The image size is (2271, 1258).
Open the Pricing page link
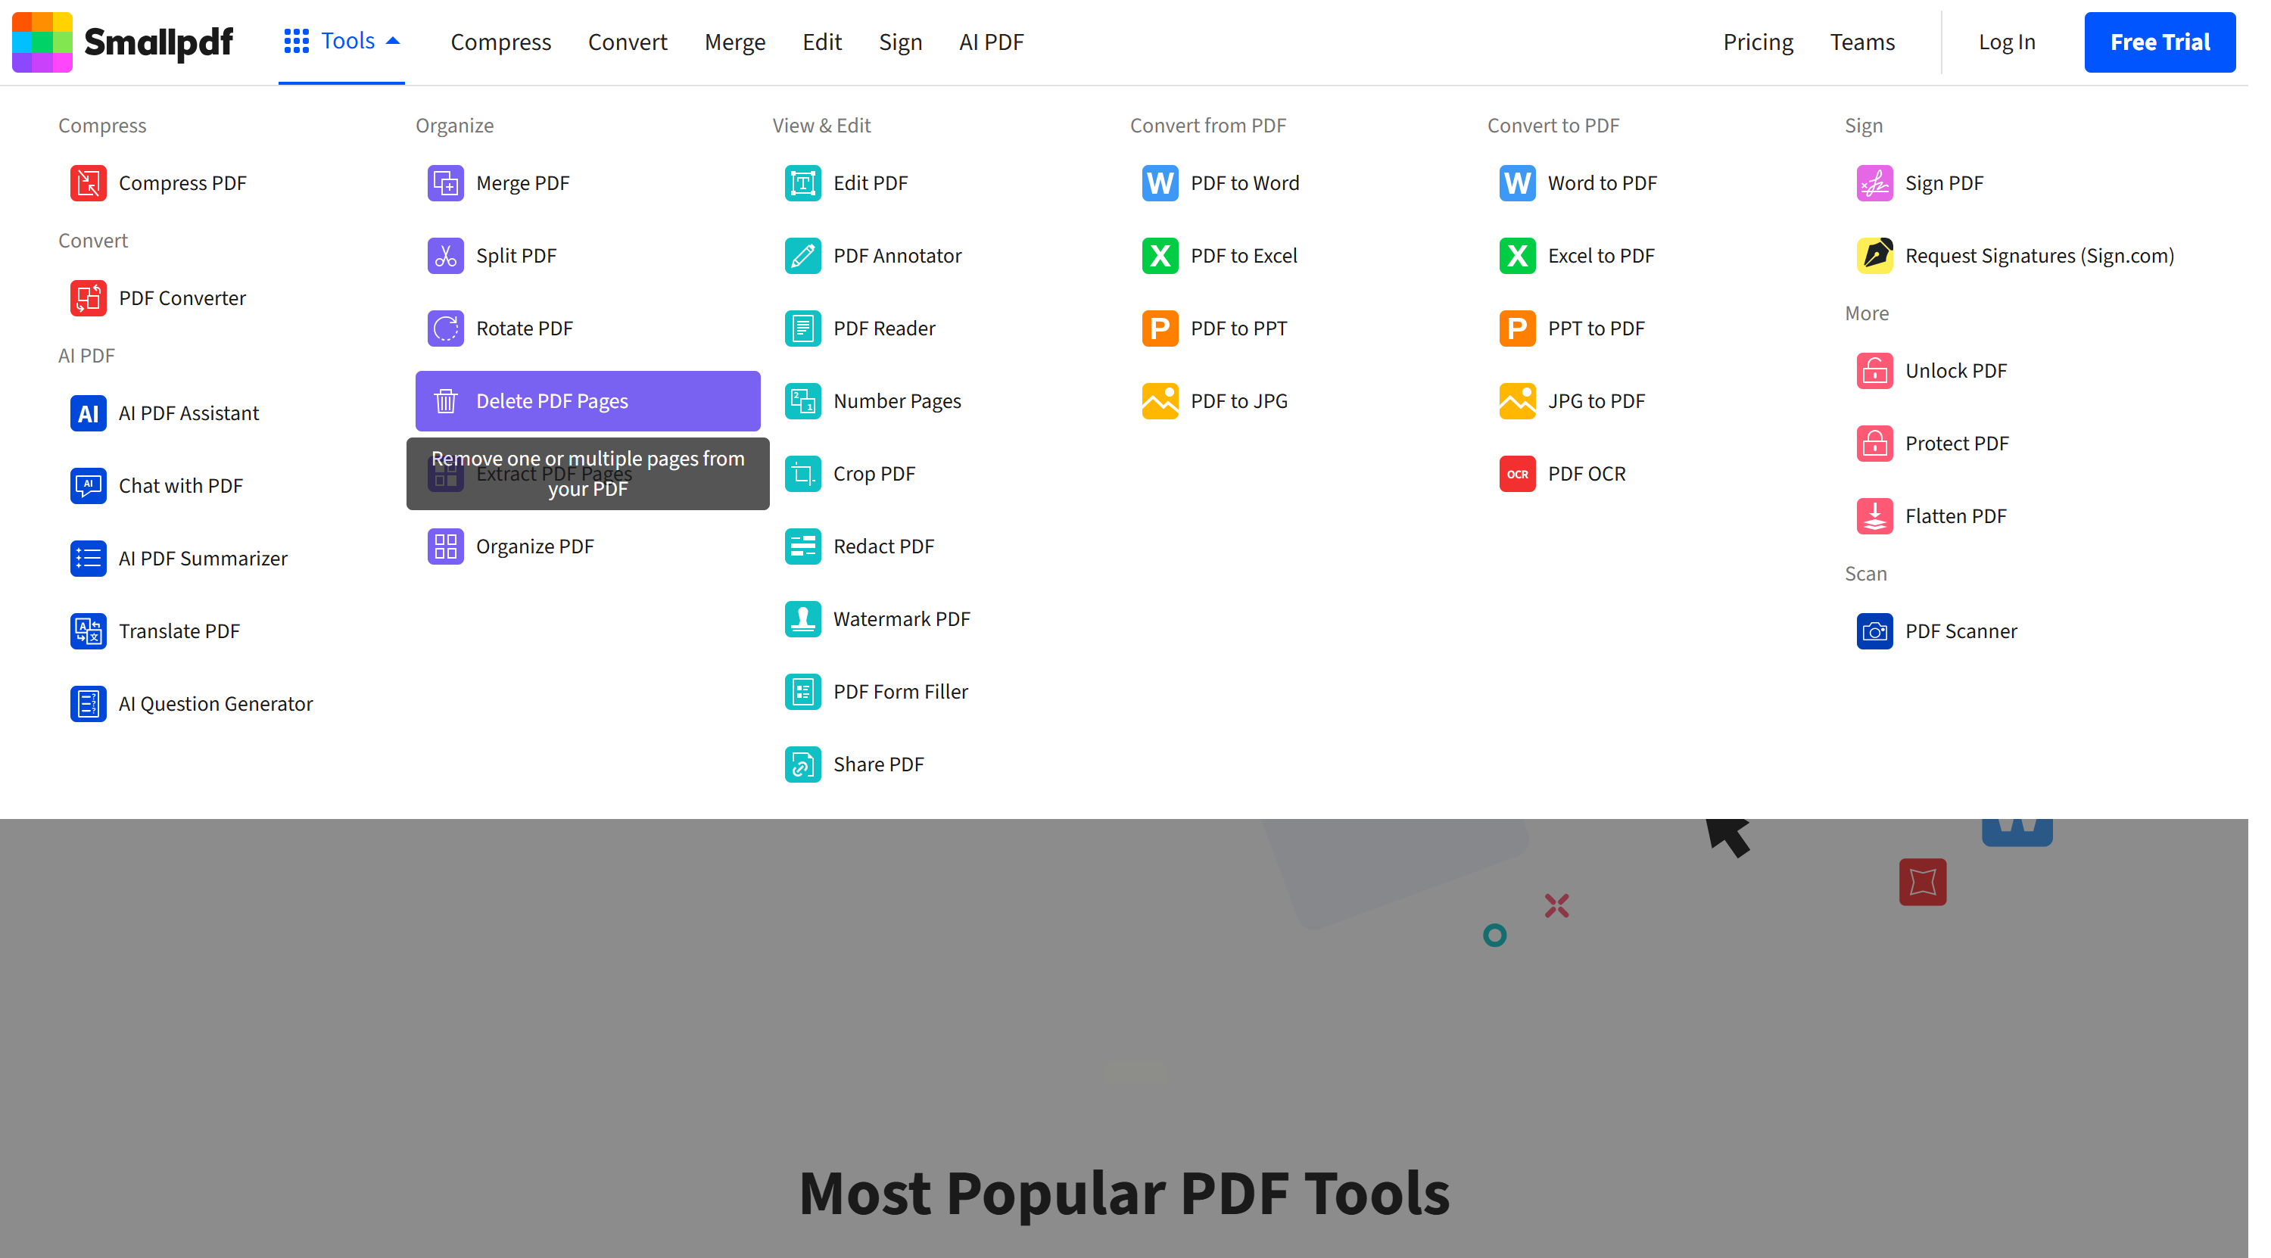click(x=1757, y=42)
